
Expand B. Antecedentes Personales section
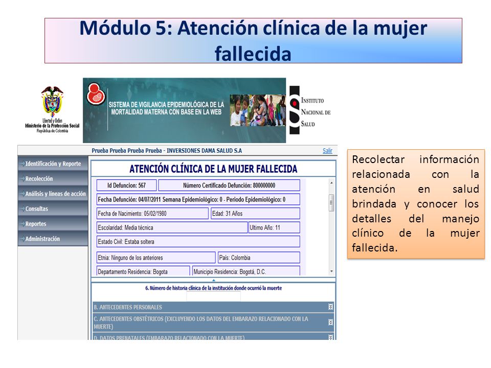point(213,307)
